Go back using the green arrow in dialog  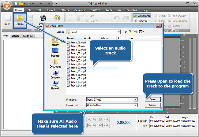(x=126, y=32)
